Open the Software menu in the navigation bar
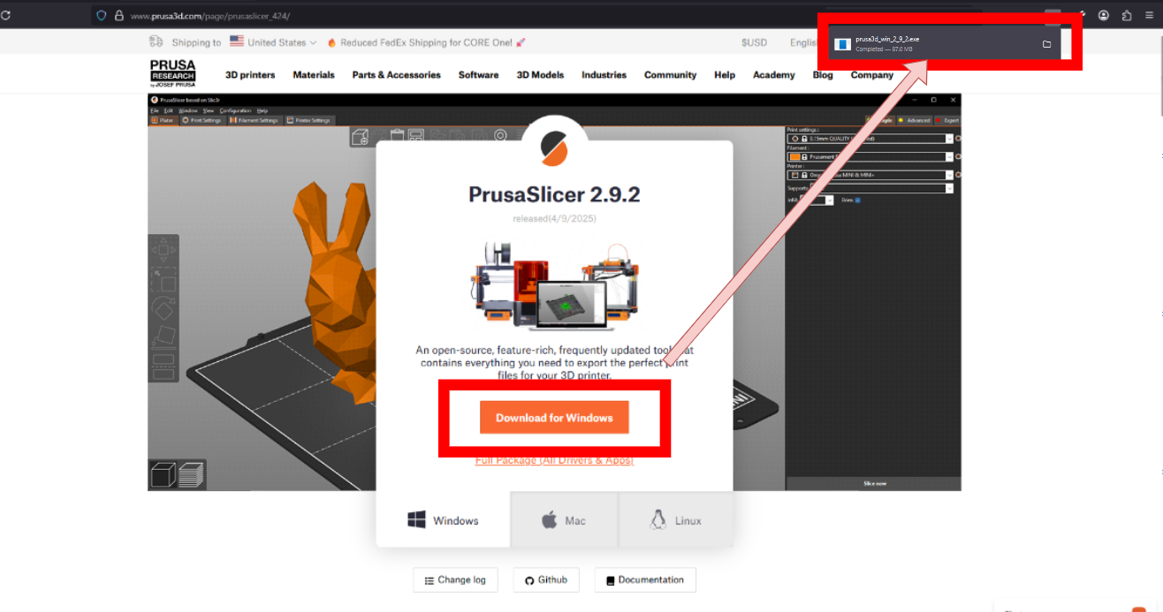Screen dimensions: 1163x612 478,75
